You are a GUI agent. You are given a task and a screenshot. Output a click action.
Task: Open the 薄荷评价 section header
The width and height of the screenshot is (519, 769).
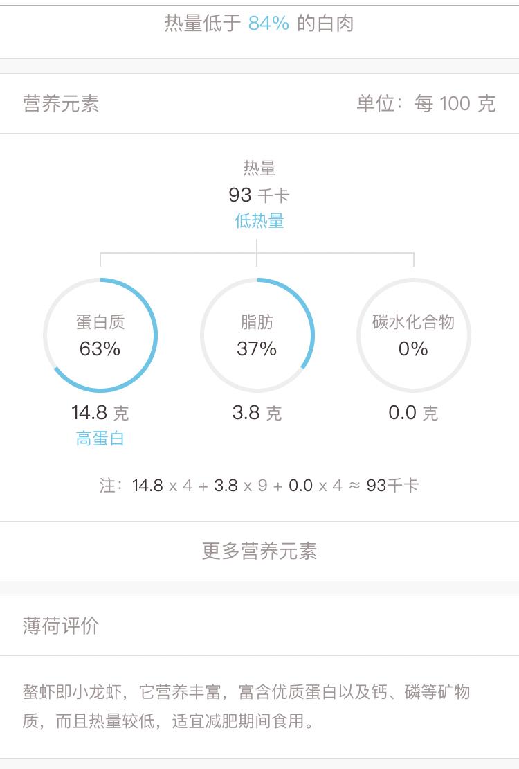coord(61,626)
